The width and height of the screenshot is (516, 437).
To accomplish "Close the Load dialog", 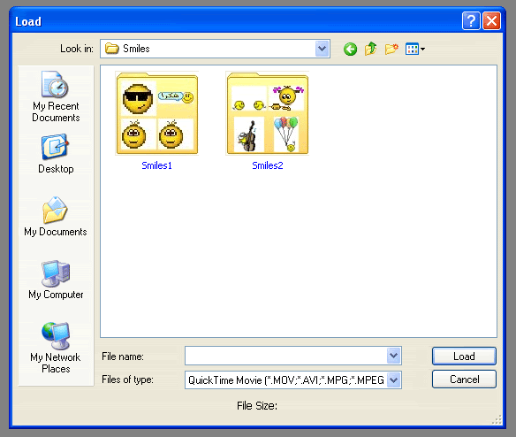I will pyautogui.click(x=491, y=21).
